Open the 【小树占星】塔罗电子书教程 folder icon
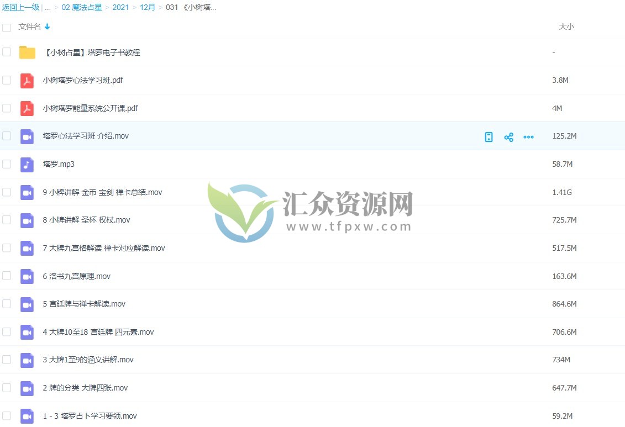This screenshot has height=427, width=625. pos(27,52)
